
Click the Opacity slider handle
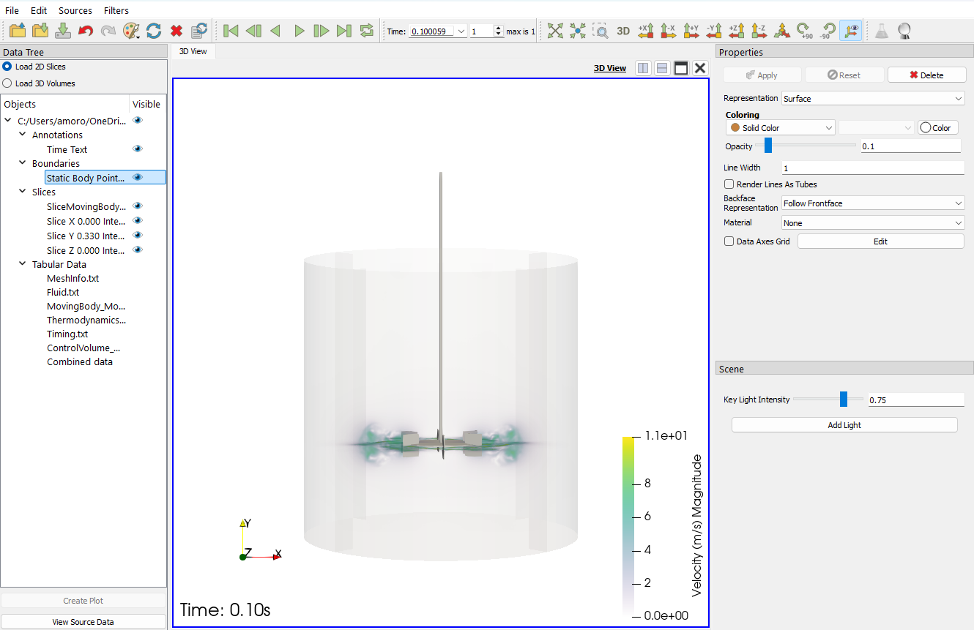click(x=768, y=146)
